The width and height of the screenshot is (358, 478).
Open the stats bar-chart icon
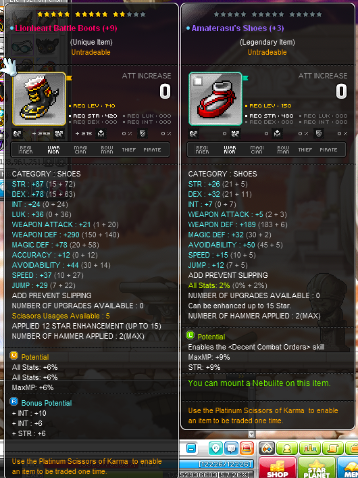click(310, 448)
